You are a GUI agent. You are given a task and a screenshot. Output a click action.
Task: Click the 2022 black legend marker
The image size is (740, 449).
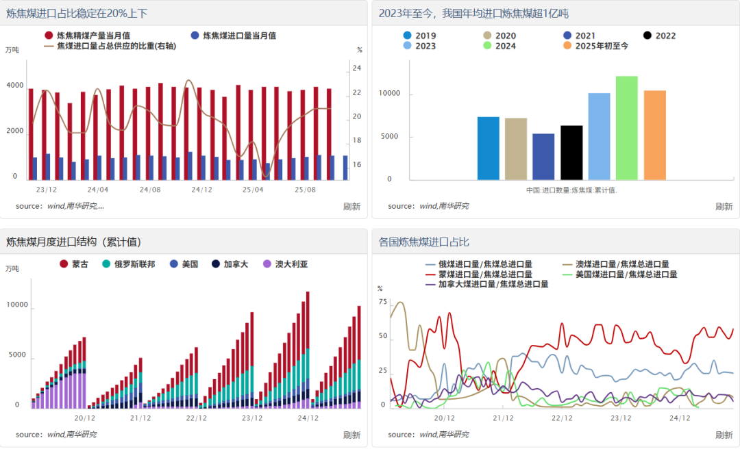click(x=647, y=36)
